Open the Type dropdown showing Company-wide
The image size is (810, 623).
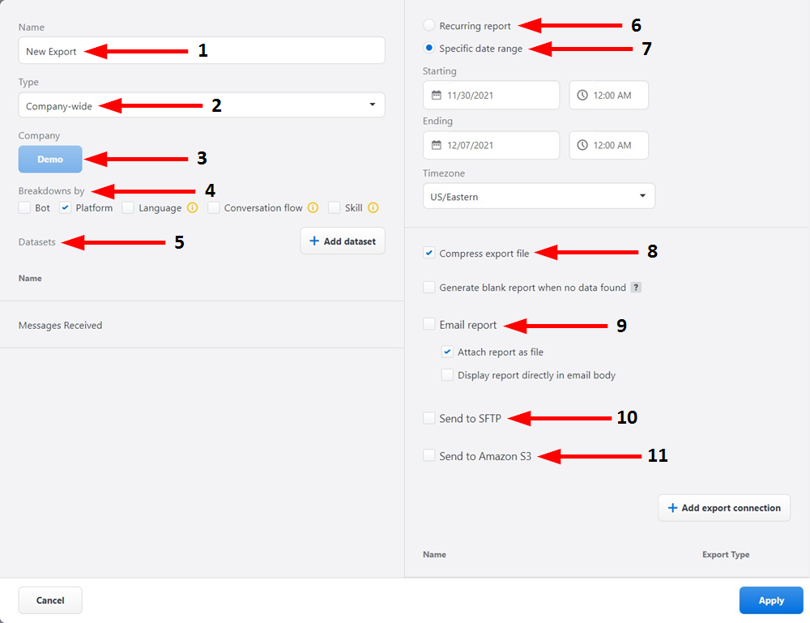(x=201, y=105)
